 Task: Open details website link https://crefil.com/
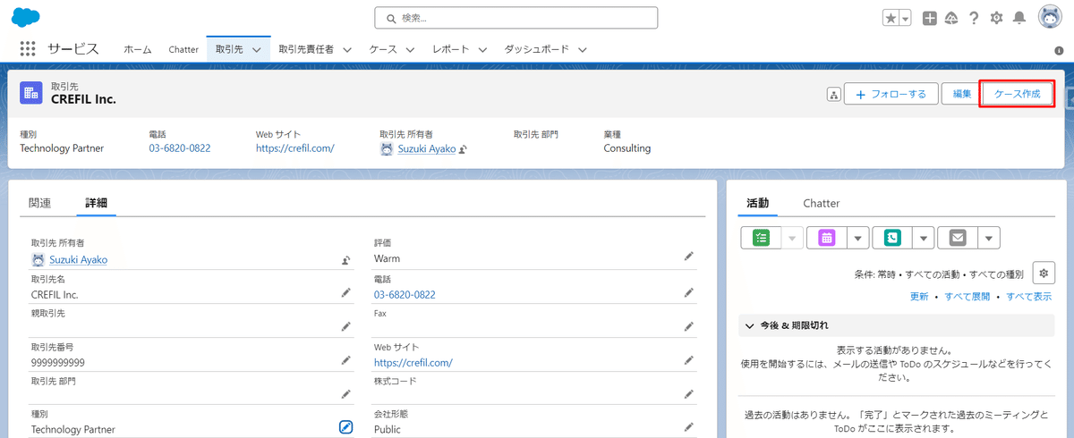coord(413,363)
